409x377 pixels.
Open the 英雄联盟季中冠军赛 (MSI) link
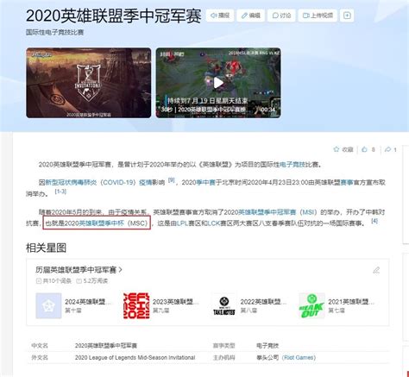pos(278,212)
